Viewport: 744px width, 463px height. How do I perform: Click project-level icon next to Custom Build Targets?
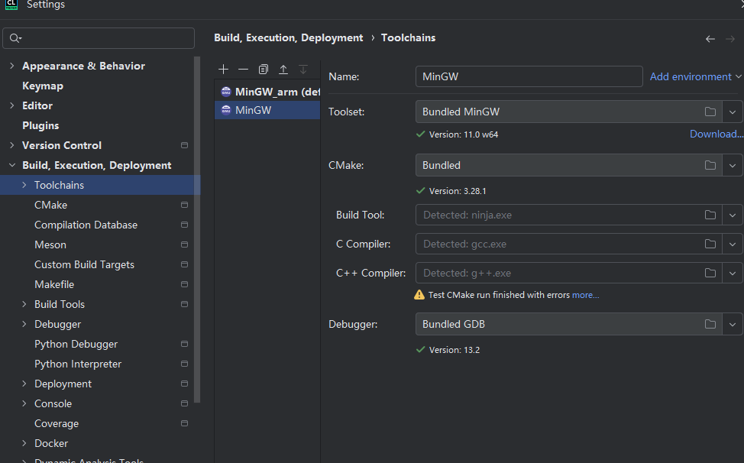click(185, 264)
